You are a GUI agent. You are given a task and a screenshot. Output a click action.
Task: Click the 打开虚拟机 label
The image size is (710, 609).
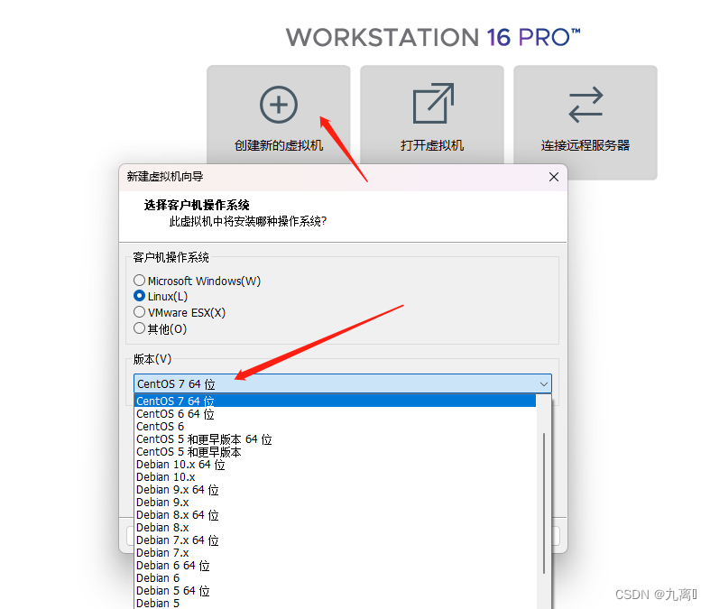pos(432,145)
